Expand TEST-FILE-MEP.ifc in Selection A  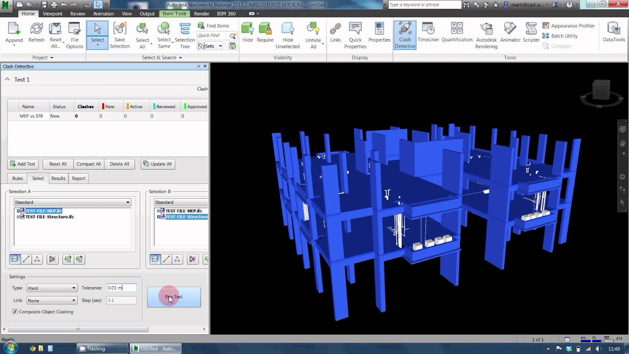click(x=18, y=211)
